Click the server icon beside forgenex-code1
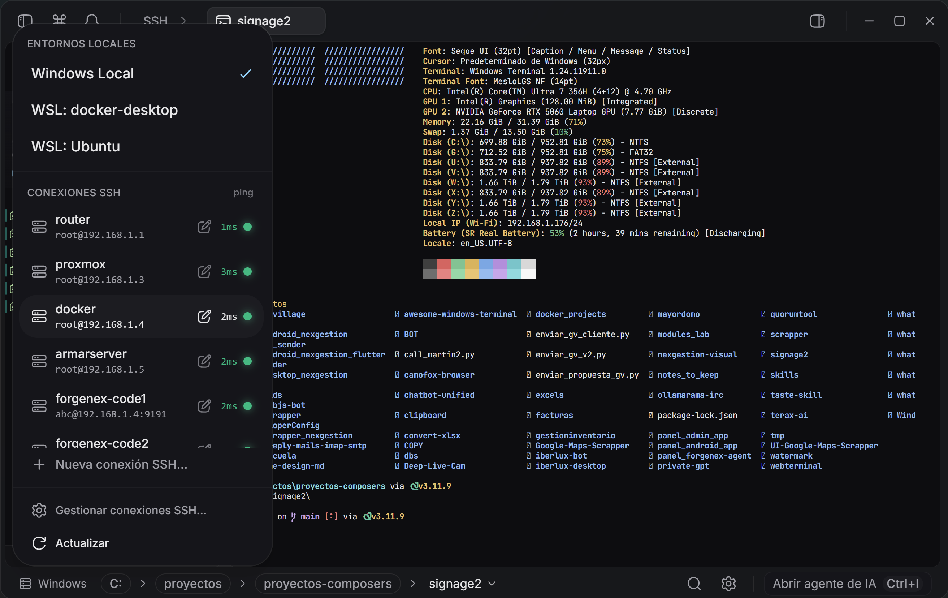 pyautogui.click(x=39, y=406)
